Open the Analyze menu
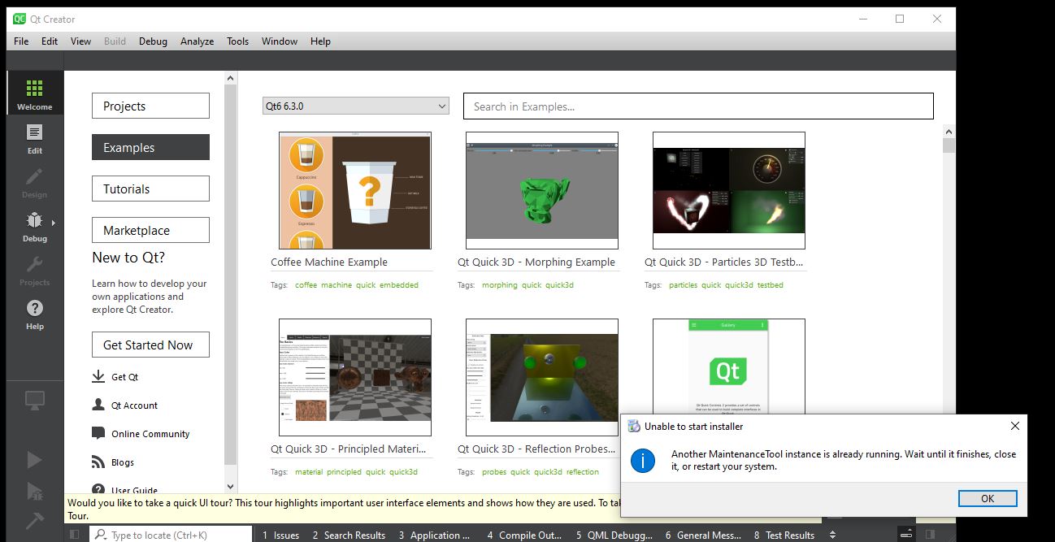This screenshot has height=542, width=1055. click(197, 41)
